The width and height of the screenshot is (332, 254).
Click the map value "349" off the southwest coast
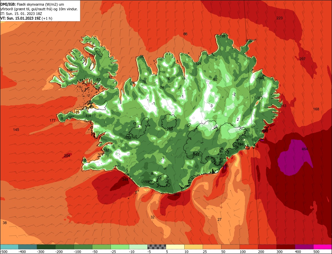(x=125, y=180)
